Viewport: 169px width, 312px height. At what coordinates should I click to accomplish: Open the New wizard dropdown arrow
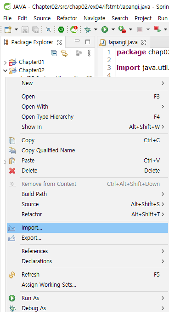[16, 29]
